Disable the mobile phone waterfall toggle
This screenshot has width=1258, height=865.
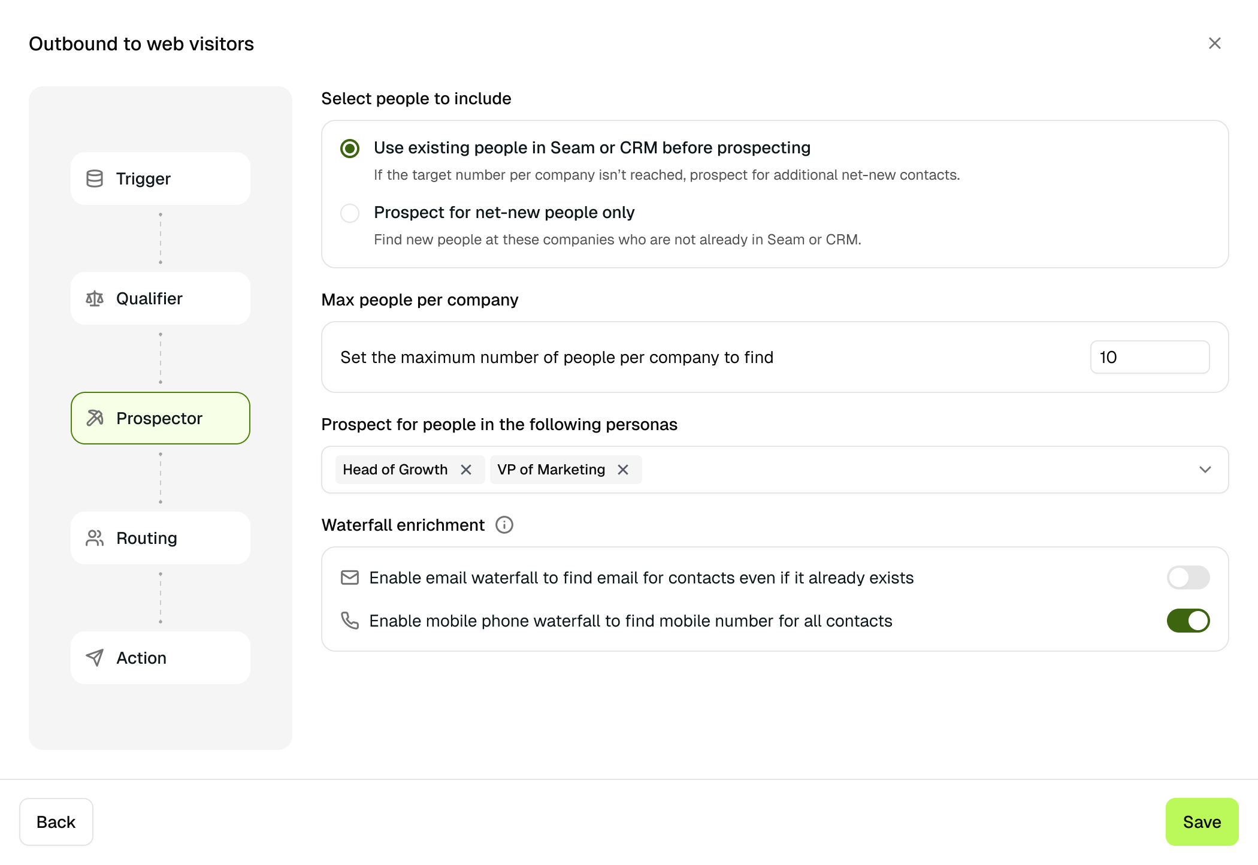[1188, 621]
